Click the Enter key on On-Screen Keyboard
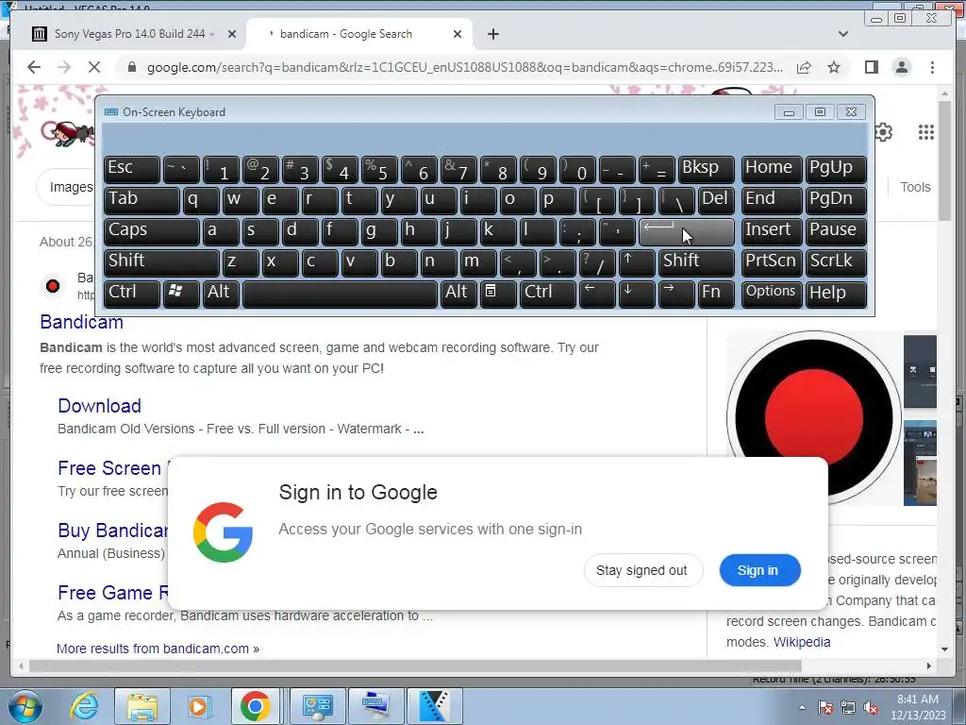Viewport: 966px width, 725px height. (x=687, y=230)
